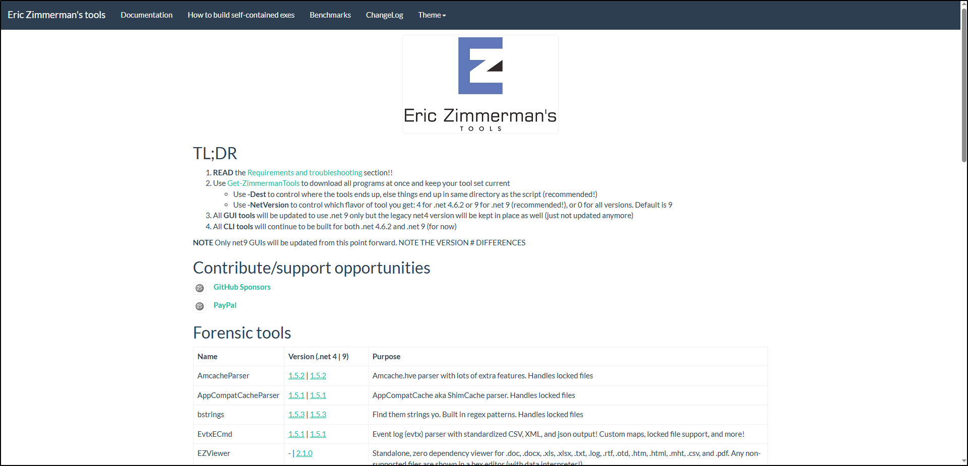Download AppCompatCacheParser .net 9 version 1.5.1
This screenshot has height=466, width=968.
(x=318, y=395)
